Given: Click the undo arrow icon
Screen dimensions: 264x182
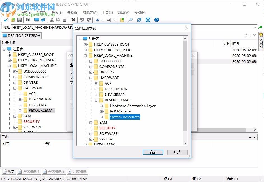Looking at the screenshot, I should [82, 20].
